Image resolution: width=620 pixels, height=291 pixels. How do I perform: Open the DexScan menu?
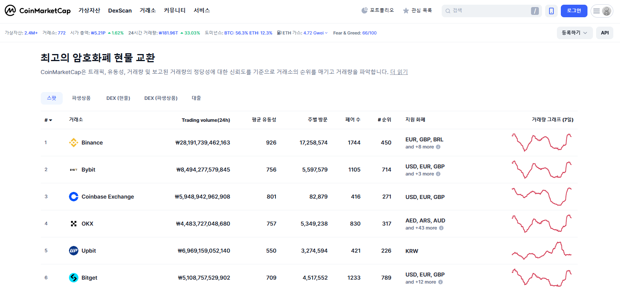click(120, 11)
